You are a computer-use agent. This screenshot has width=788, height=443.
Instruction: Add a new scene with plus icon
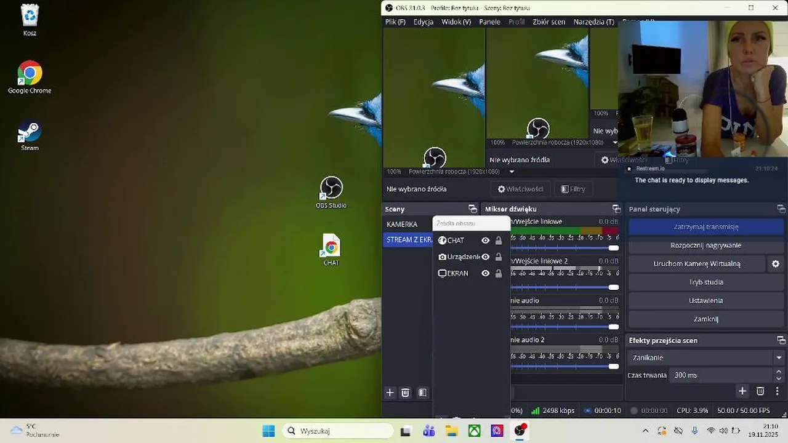coord(390,393)
